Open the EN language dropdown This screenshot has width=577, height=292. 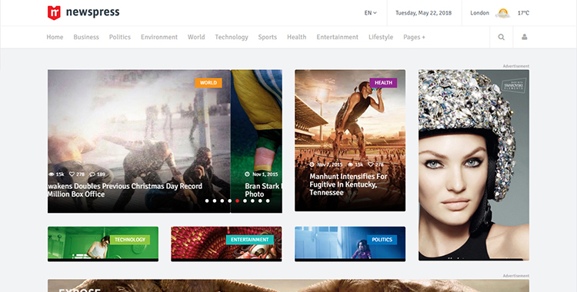[x=371, y=13]
